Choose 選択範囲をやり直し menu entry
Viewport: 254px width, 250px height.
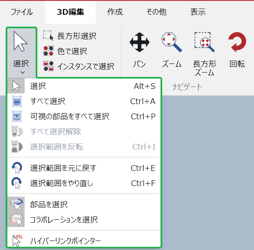pos(84,183)
